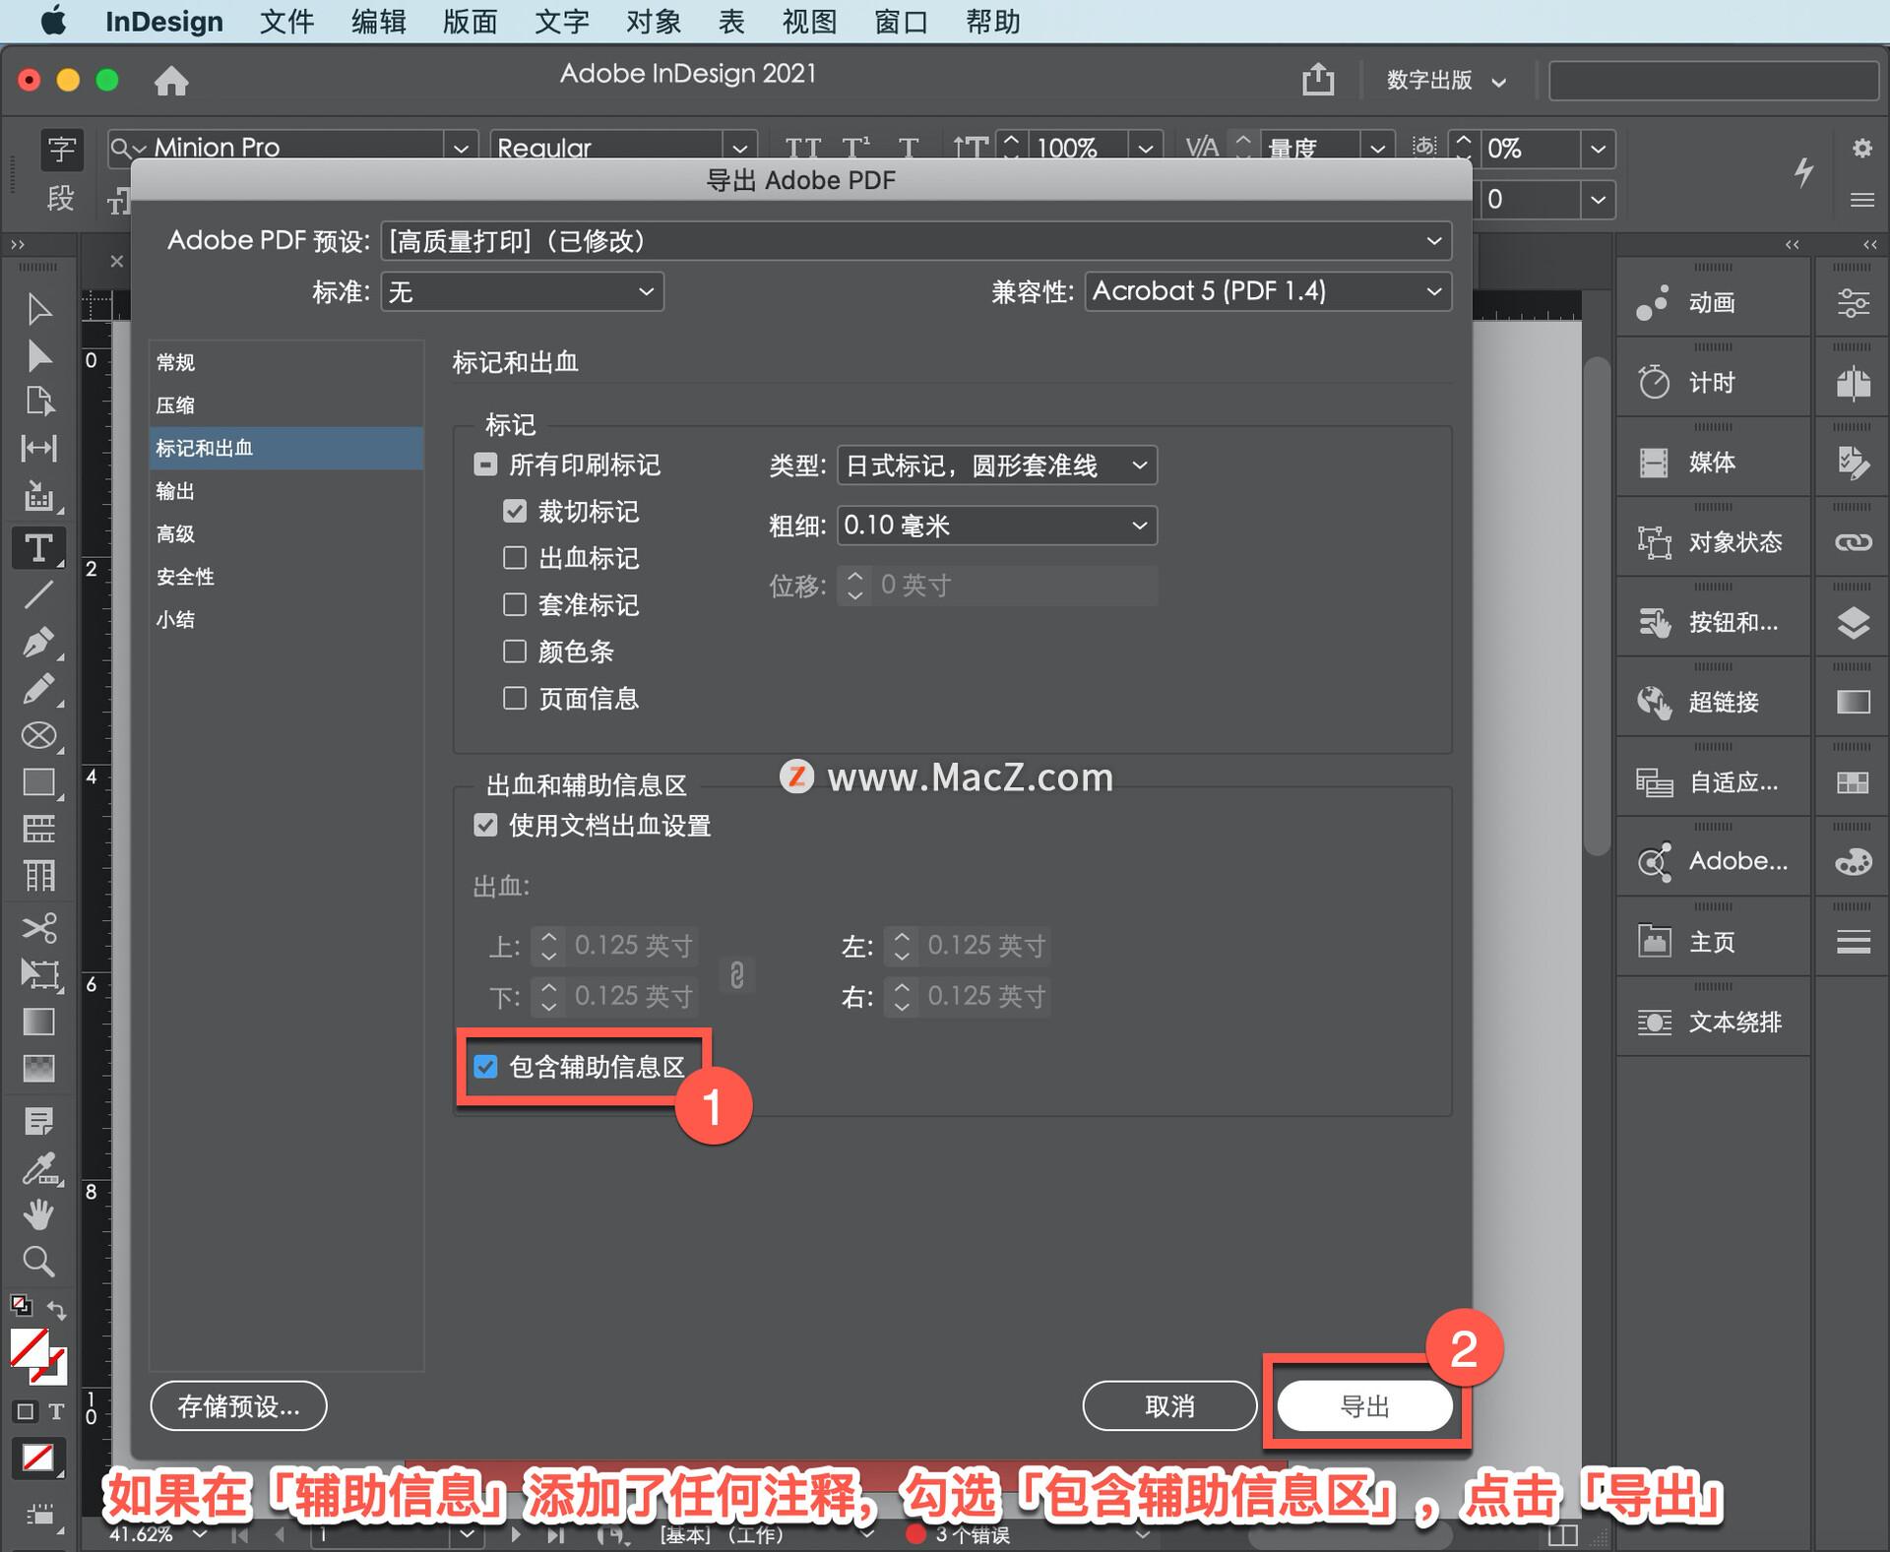This screenshot has width=1890, height=1552.
Task: Open the 超链接 panel
Action: coord(1712,702)
